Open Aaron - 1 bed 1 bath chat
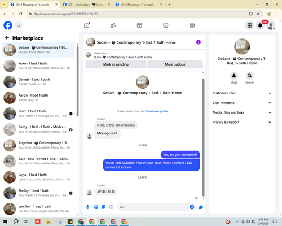 click(38, 98)
